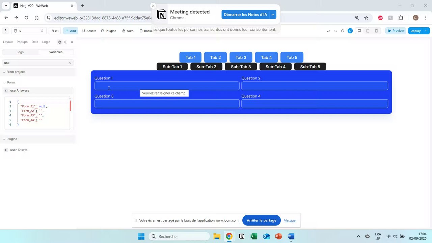Image resolution: width=432 pixels, height=243 pixels.
Task: Select Tab 3 on the canvas
Action: 241,57
